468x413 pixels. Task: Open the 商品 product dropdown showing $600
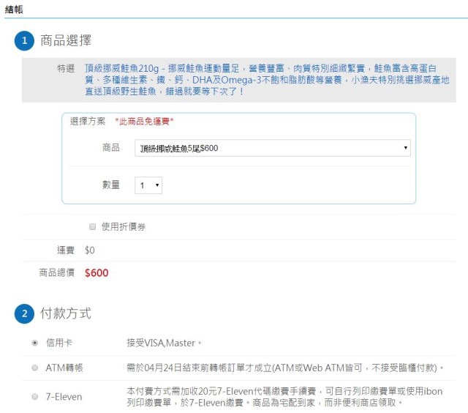click(x=273, y=148)
